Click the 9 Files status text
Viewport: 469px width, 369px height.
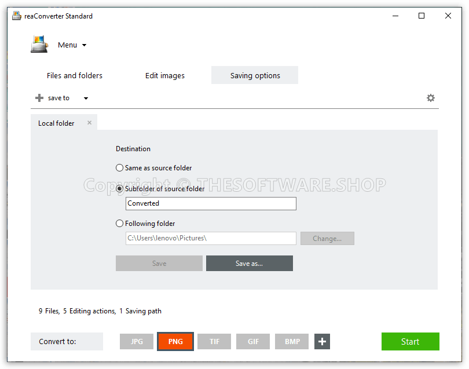[x=49, y=311]
